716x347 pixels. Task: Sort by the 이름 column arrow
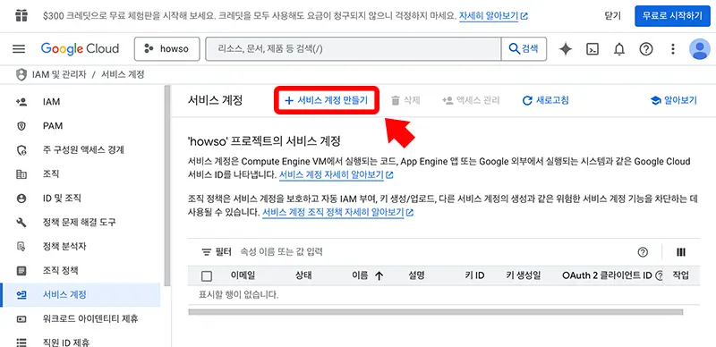pos(379,275)
